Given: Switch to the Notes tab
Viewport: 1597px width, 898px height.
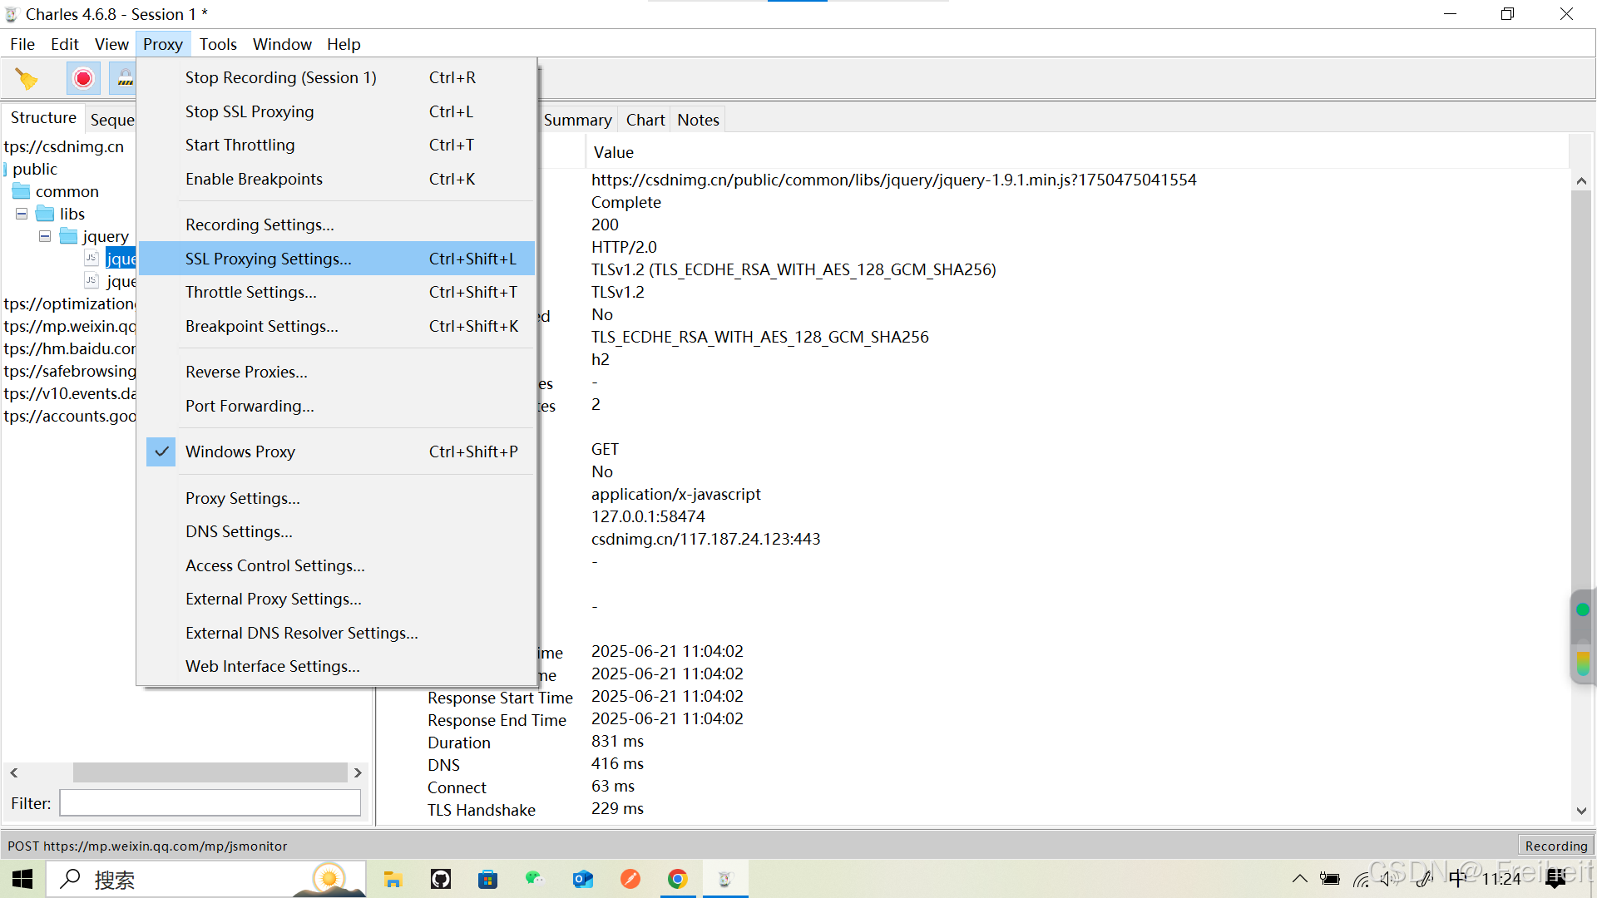Looking at the screenshot, I should [698, 120].
